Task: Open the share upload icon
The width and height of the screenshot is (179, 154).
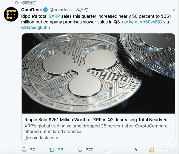Action: [x=108, y=150]
